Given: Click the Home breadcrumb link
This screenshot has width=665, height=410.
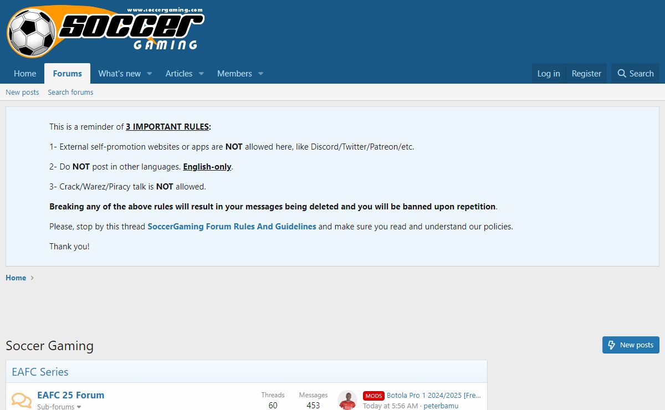Looking at the screenshot, I should [16, 278].
